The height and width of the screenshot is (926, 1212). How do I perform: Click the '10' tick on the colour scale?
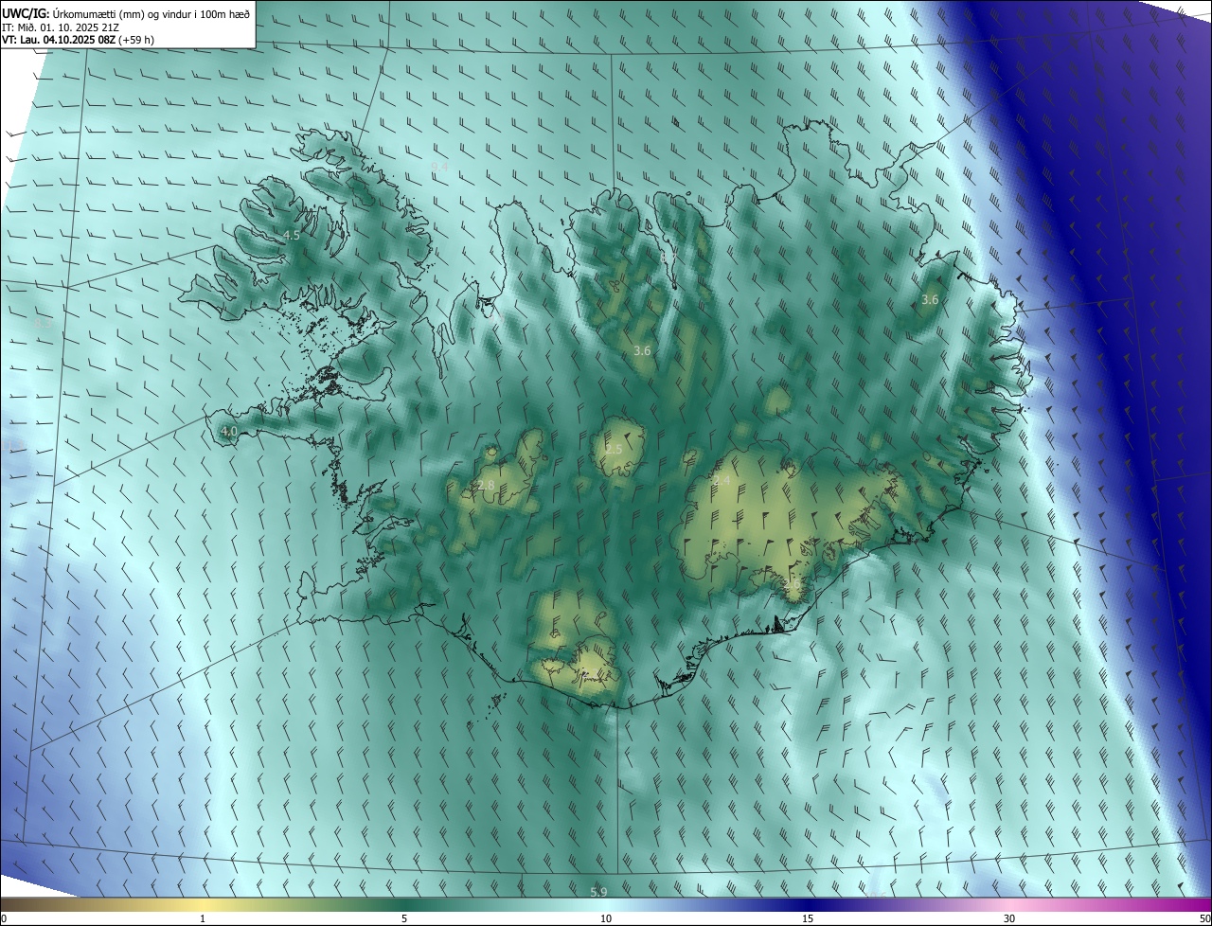click(606, 918)
